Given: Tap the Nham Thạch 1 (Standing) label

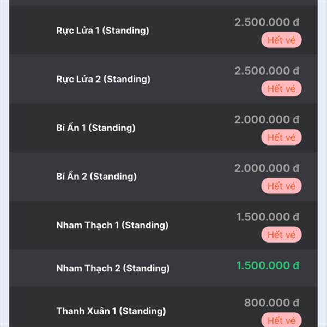Looking at the screenshot, I should pyautogui.click(x=112, y=225).
